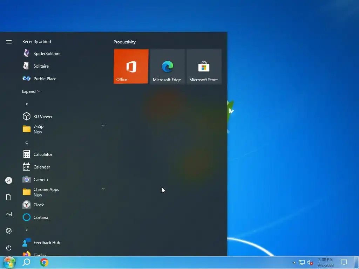The height and width of the screenshot is (269, 359).
Task: Open network status tray icon
Action: [x=302, y=263]
